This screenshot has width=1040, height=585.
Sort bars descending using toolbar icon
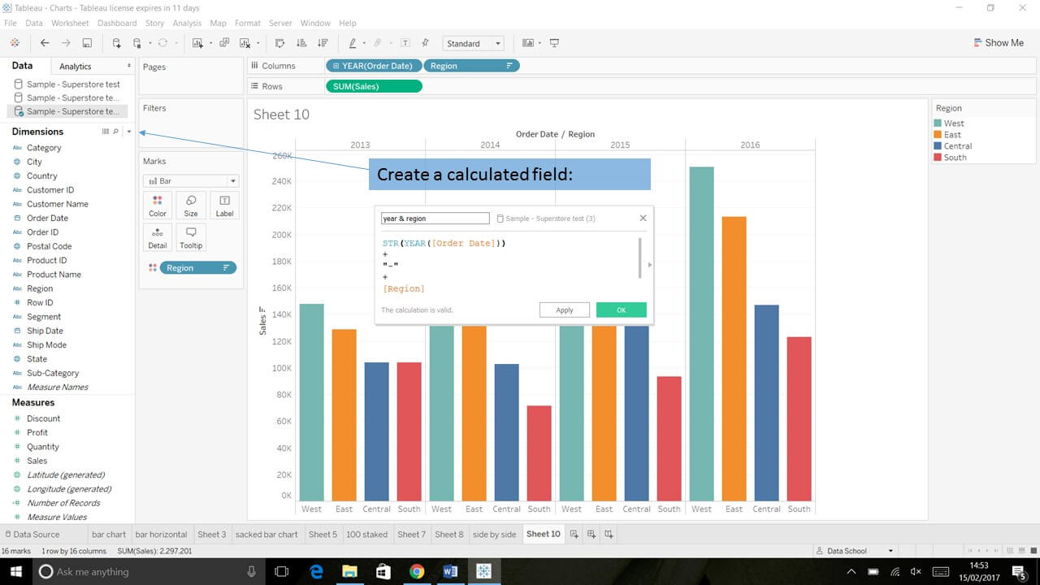tap(323, 43)
